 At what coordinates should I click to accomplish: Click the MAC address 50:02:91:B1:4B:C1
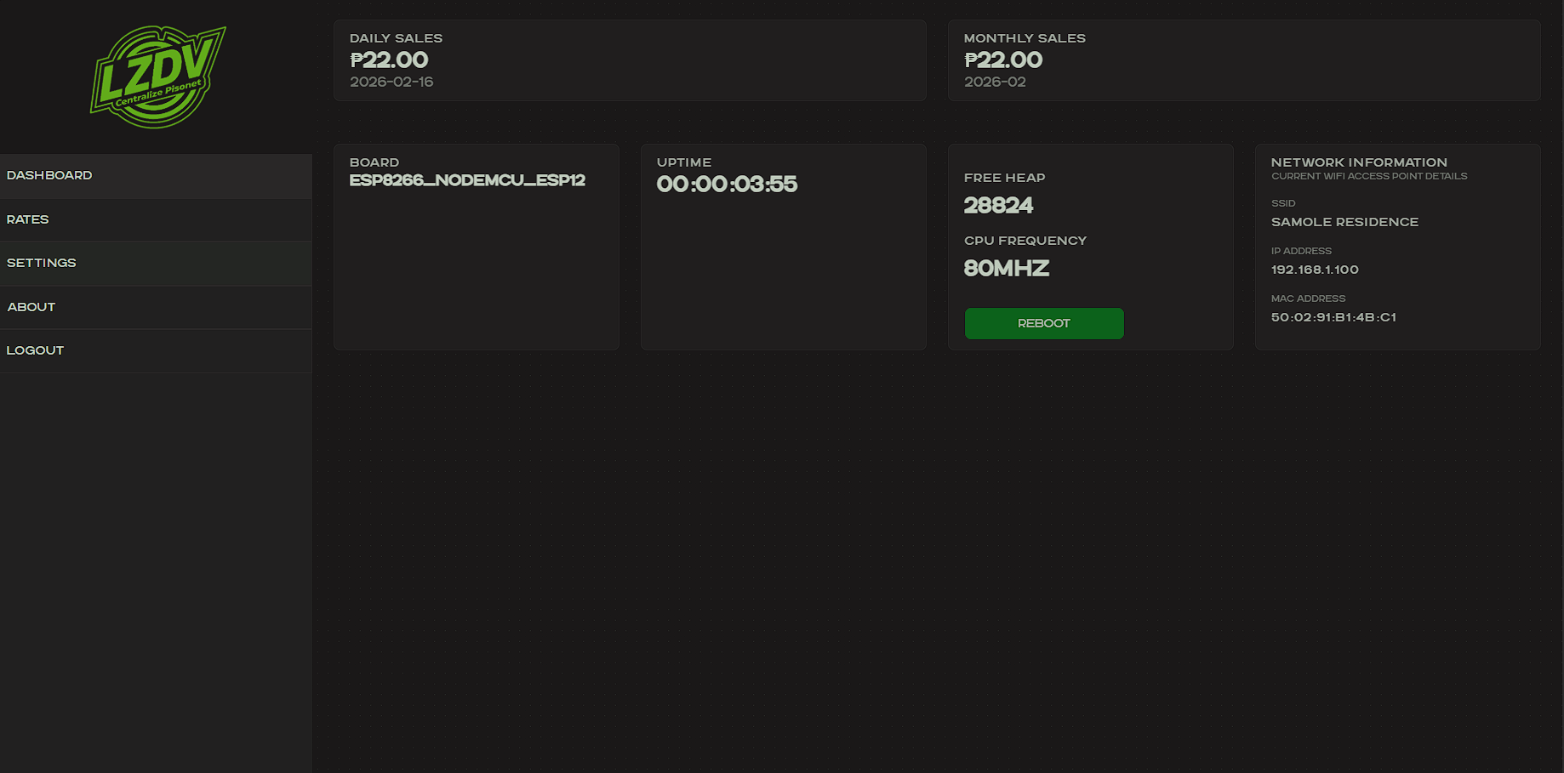(1333, 317)
